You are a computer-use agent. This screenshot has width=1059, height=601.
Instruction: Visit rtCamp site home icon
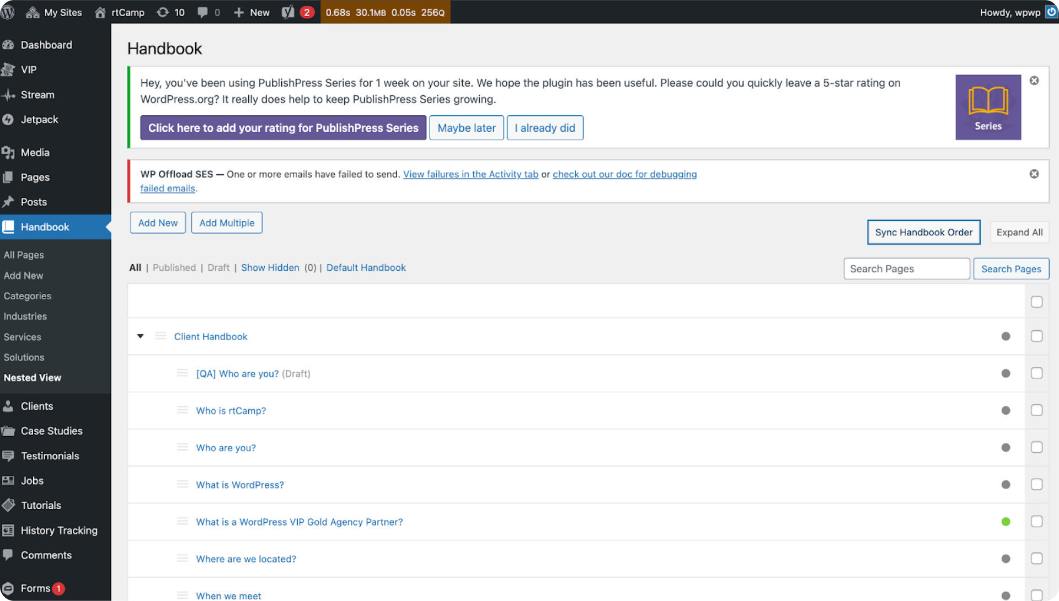[x=100, y=12]
